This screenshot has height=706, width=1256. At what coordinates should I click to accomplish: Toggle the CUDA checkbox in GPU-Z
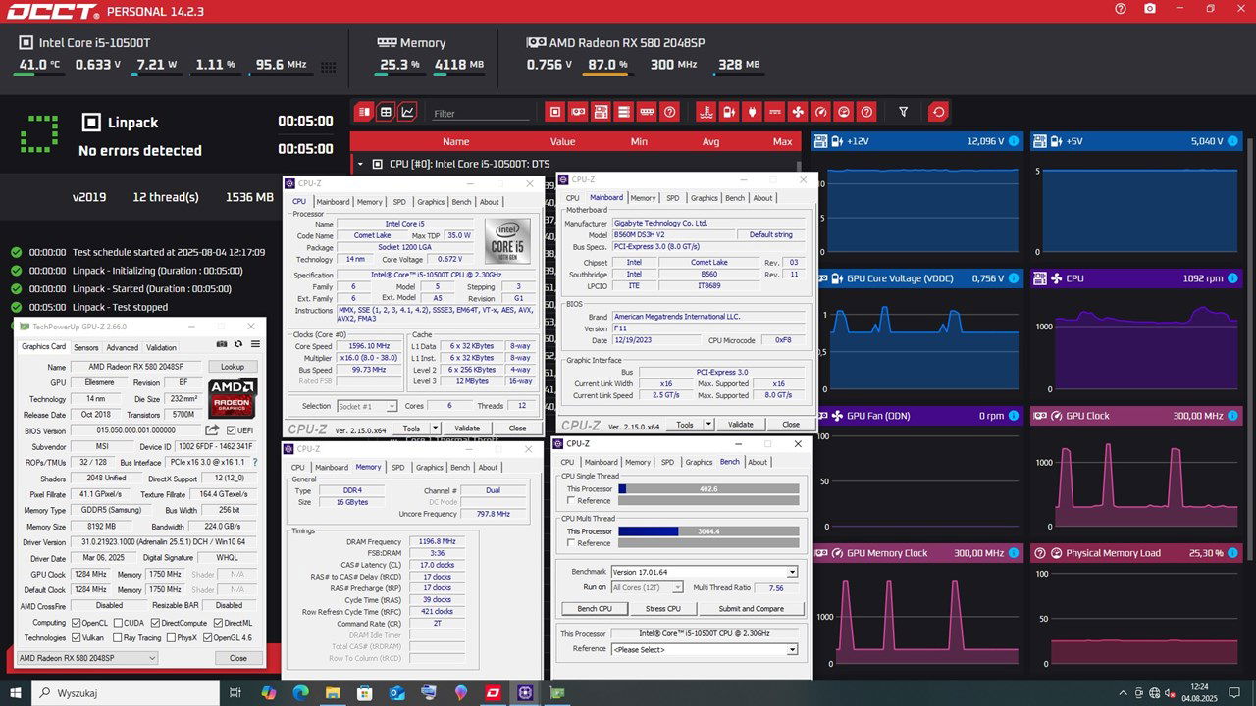pyautogui.click(x=119, y=623)
